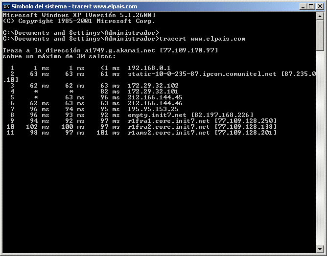Click the scrollbar down arrow
This screenshot has width=327, height=256.
(x=320, y=250)
